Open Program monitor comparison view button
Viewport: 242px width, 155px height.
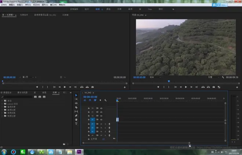pos(219,87)
